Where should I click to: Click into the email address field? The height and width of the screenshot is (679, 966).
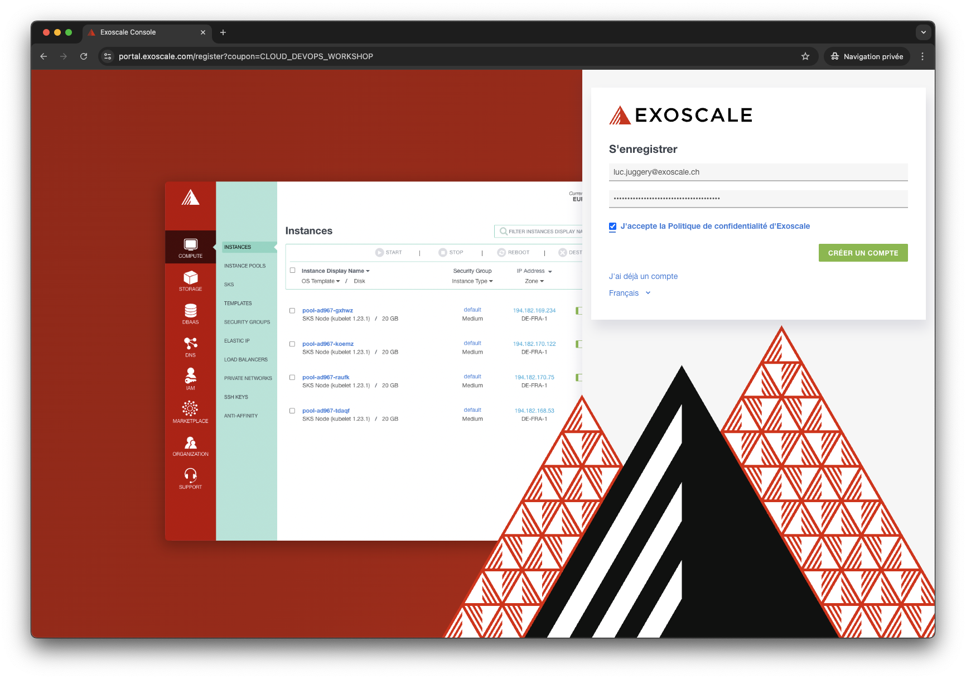tap(758, 172)
